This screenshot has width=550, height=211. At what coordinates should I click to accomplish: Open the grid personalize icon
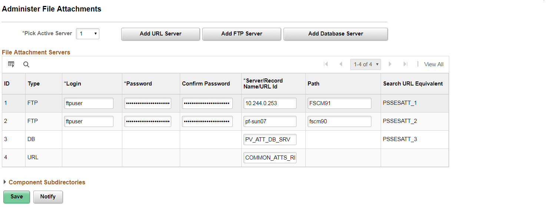coord(11,64)
